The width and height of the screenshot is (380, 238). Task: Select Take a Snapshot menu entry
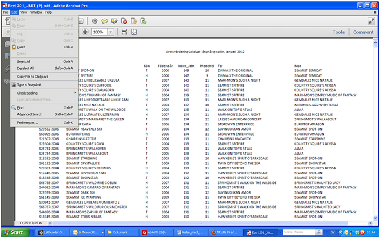[29, 84]
